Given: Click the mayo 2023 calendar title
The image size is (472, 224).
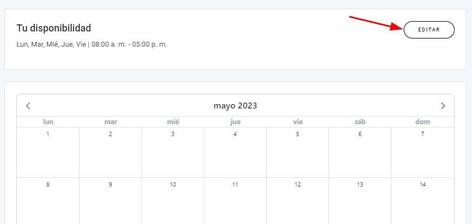Looking at the screenshot, I should [x=235, y=106].
